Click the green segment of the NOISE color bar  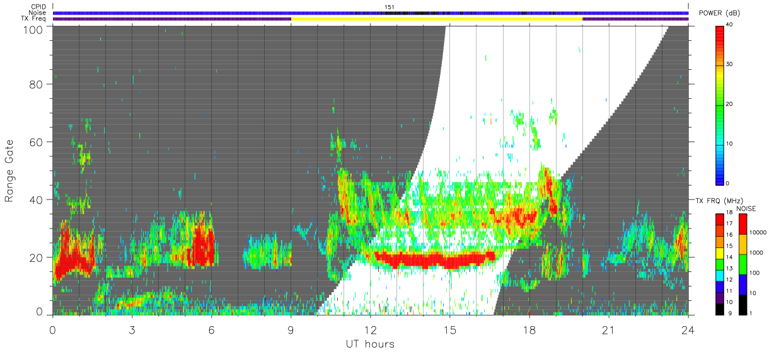(x=744, y=264)
